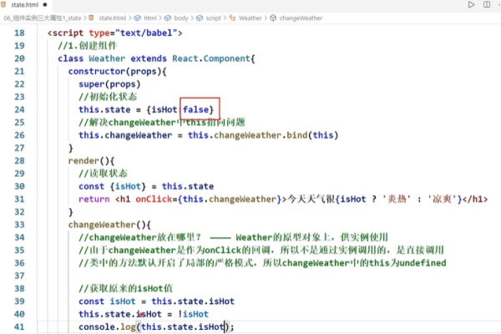Screen dimensions: 501x334
Task: Click 'log' on line 41
Action: [x=128, y=327]
